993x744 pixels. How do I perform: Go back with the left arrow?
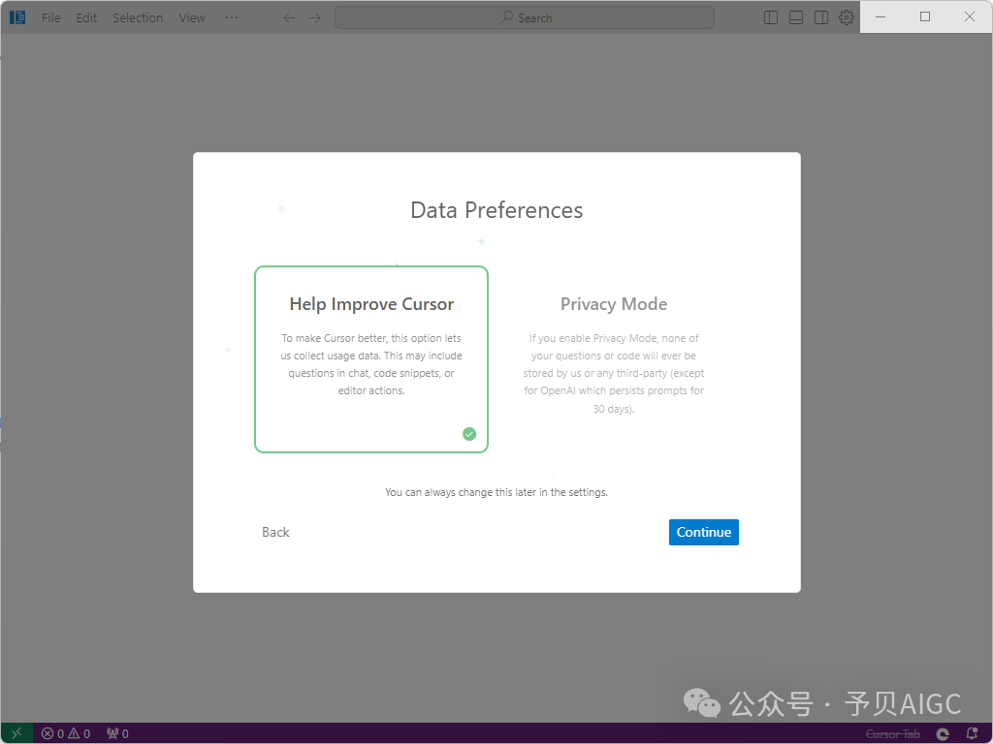click(x=289, y=17)
